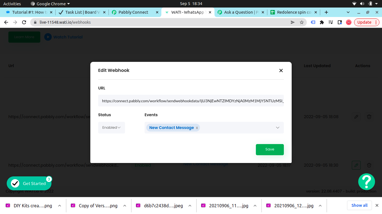Screen dimensions: 382x214
Task: Expand options for d6b7c2438d download
Action: tap(190, 206)
